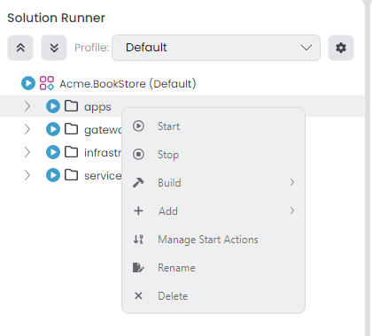The width and height of the screenshot is (372, 336).
Task: Expand the apps folder chevron
Action: coord(27,106)
